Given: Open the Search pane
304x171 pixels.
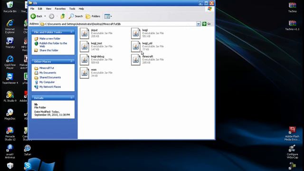Looking at the screenshot, I should pos(76,16).
